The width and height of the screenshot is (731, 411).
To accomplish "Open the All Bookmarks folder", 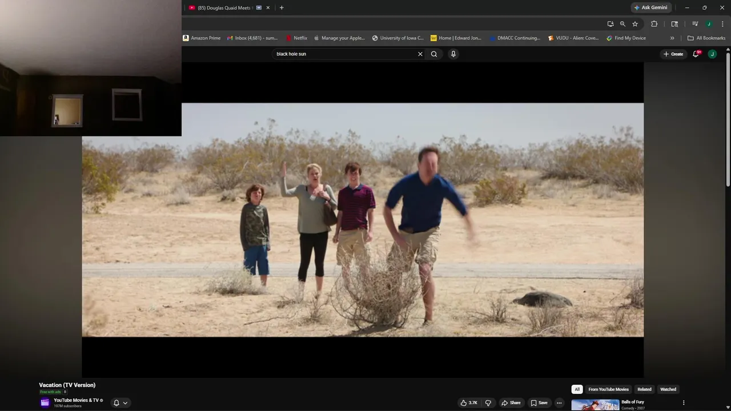I will (706, 38).
